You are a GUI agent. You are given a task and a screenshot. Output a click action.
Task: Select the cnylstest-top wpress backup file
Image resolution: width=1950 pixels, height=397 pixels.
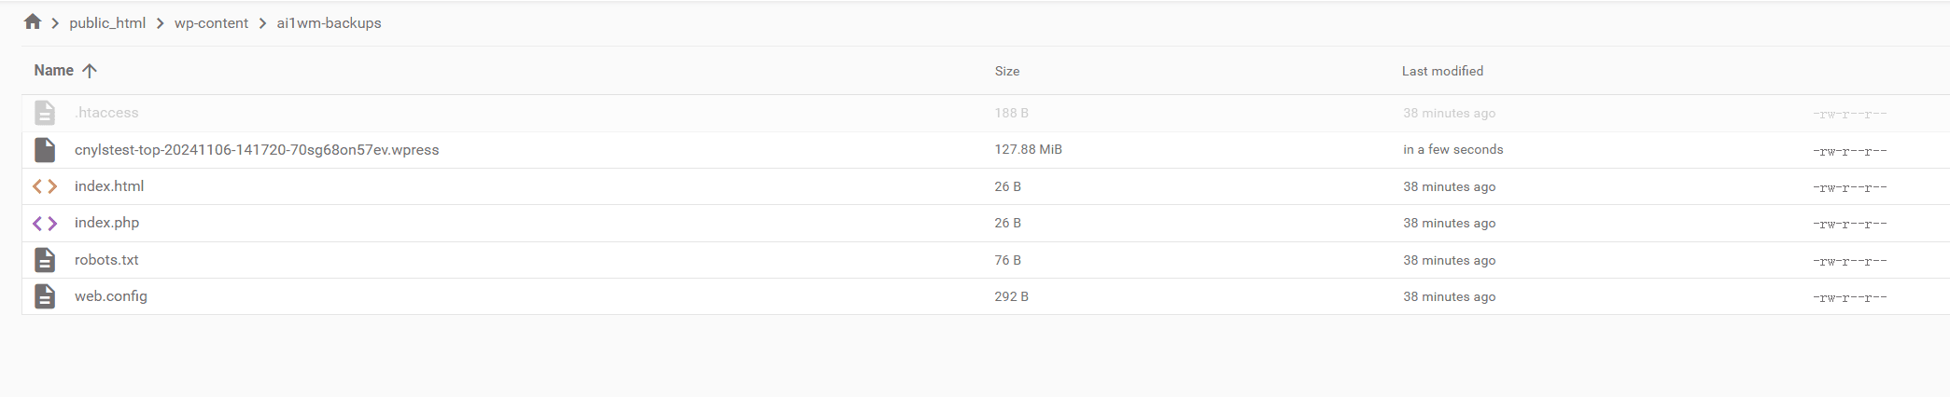click(257, 149)
